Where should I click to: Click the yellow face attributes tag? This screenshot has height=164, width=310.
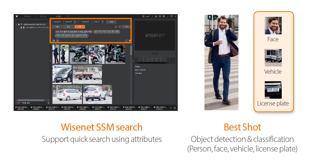coord(107,32)
